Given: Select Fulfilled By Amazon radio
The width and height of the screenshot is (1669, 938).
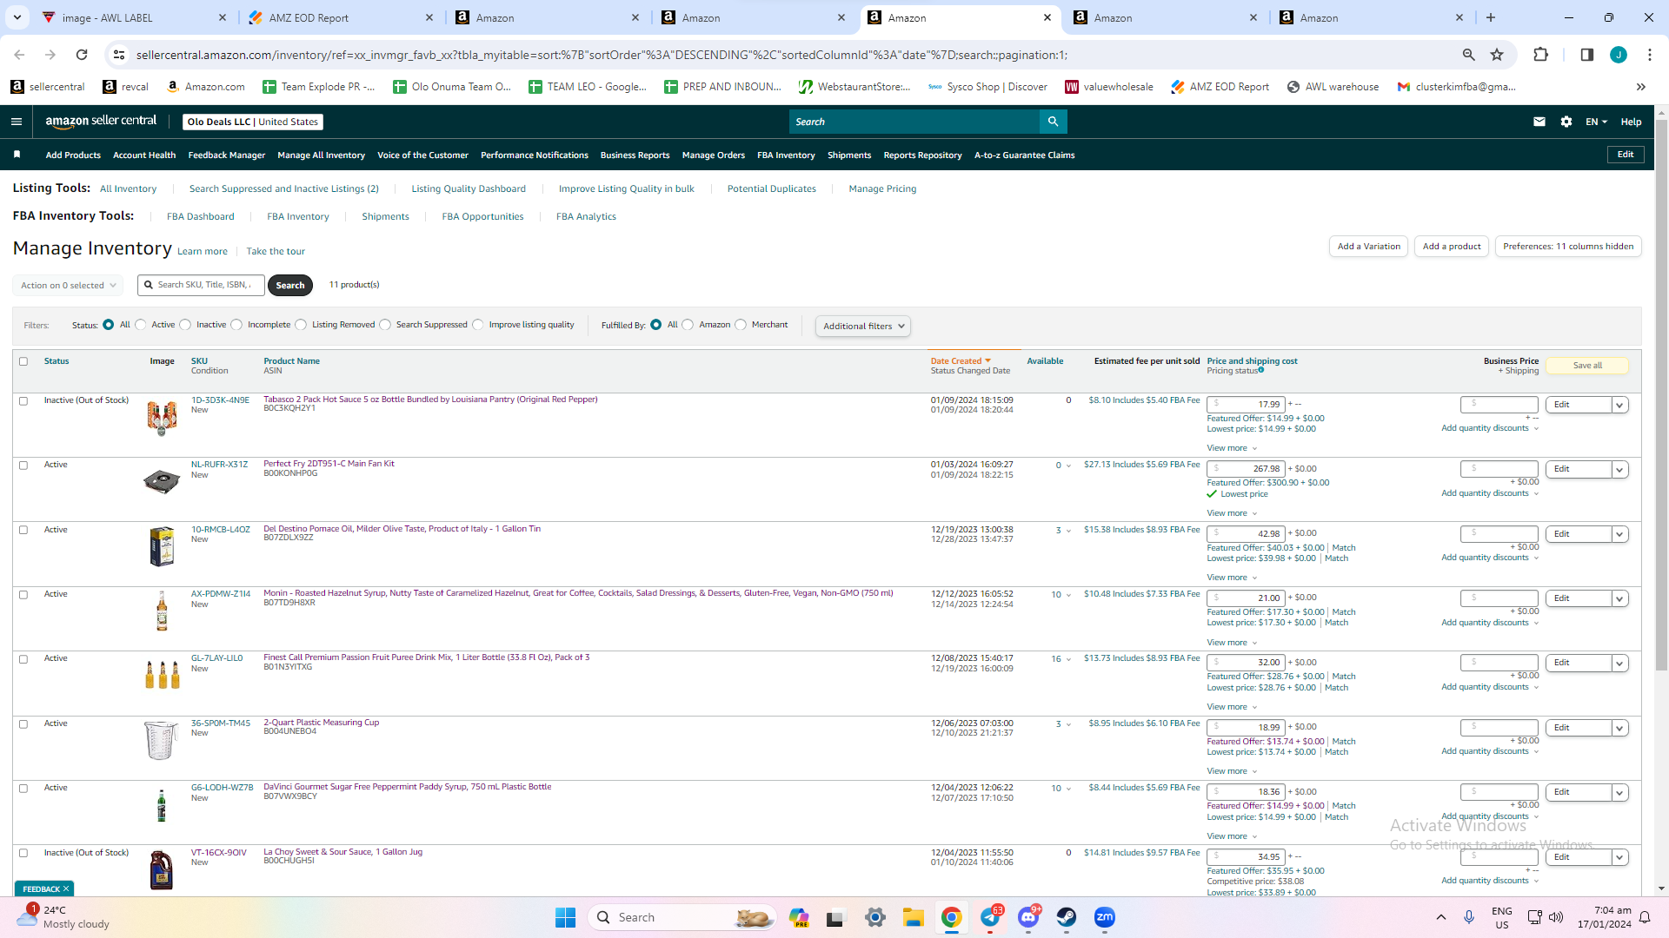Looking at the screenshot, I should click(x=688, y=325).
